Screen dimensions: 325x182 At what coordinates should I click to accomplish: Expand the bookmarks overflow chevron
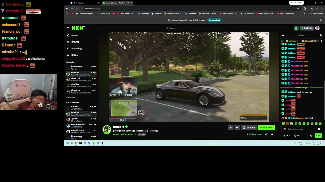click(x=304, y=14)
